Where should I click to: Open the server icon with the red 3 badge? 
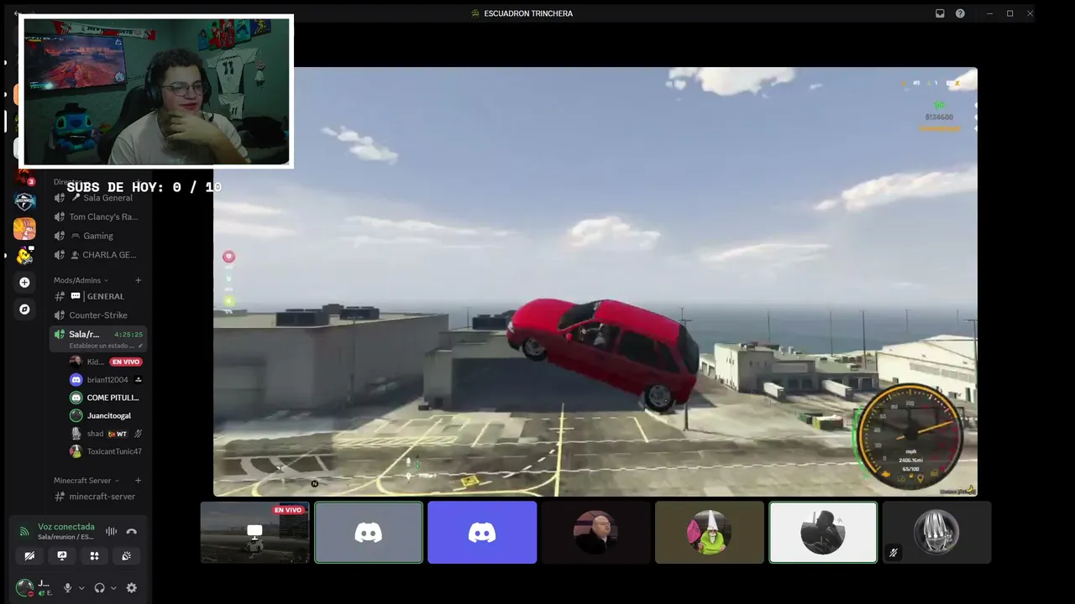point(24,177)
